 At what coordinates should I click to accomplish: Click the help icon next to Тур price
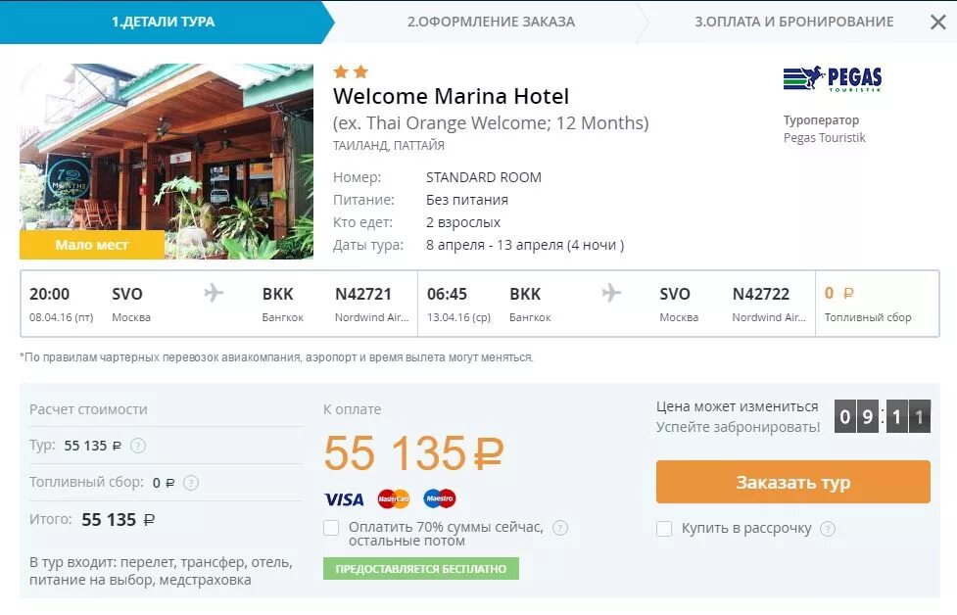tap(138, 446)
